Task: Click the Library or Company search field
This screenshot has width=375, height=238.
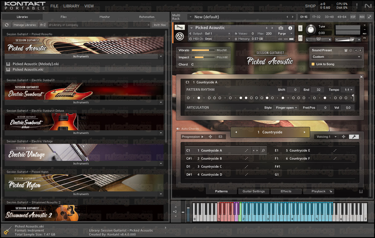Action: (x=99, y=25)
